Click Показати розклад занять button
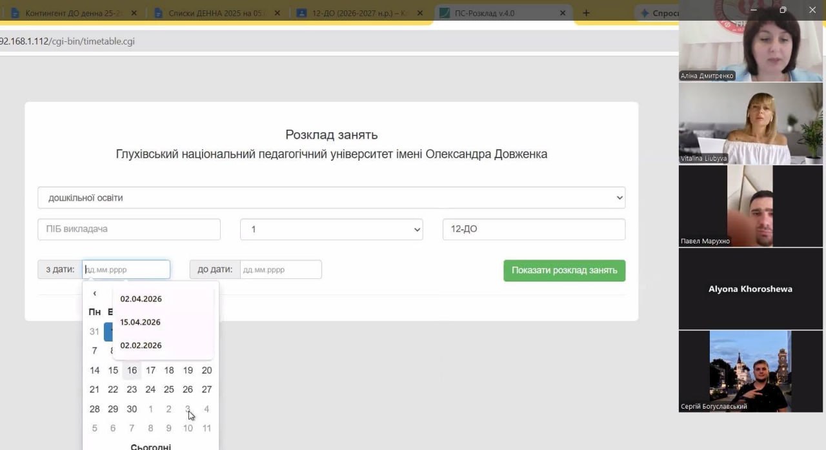The image size is (826, 450). coord(564,271)
